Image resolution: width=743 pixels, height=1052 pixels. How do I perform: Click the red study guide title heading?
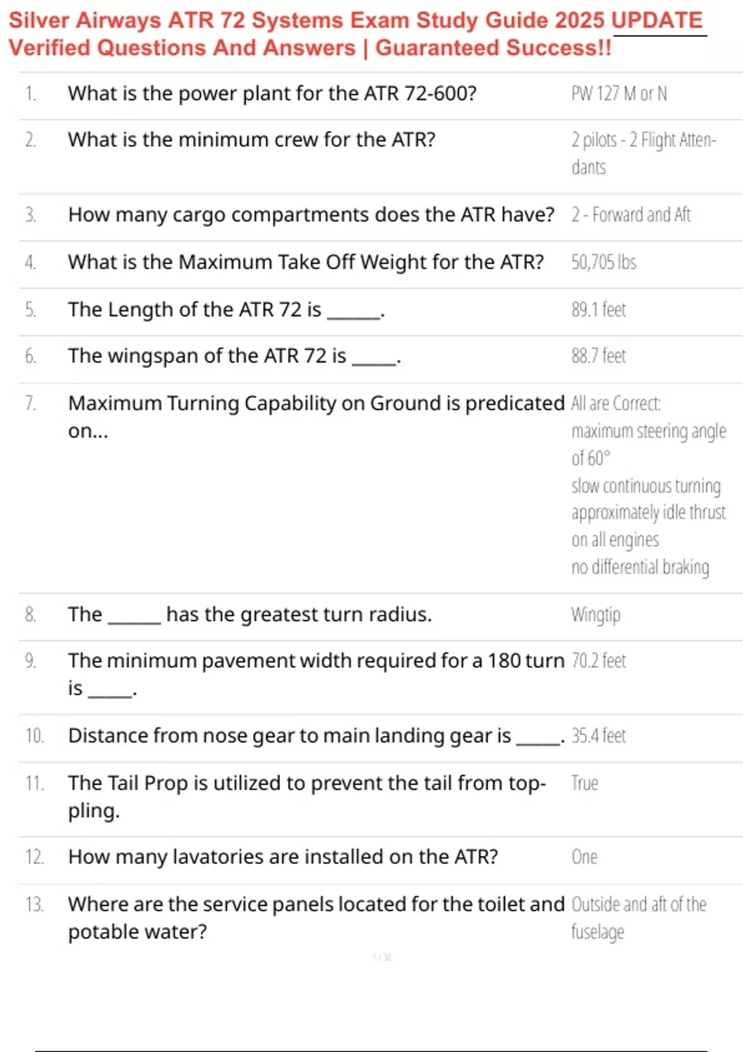click(x=356, y=33)
